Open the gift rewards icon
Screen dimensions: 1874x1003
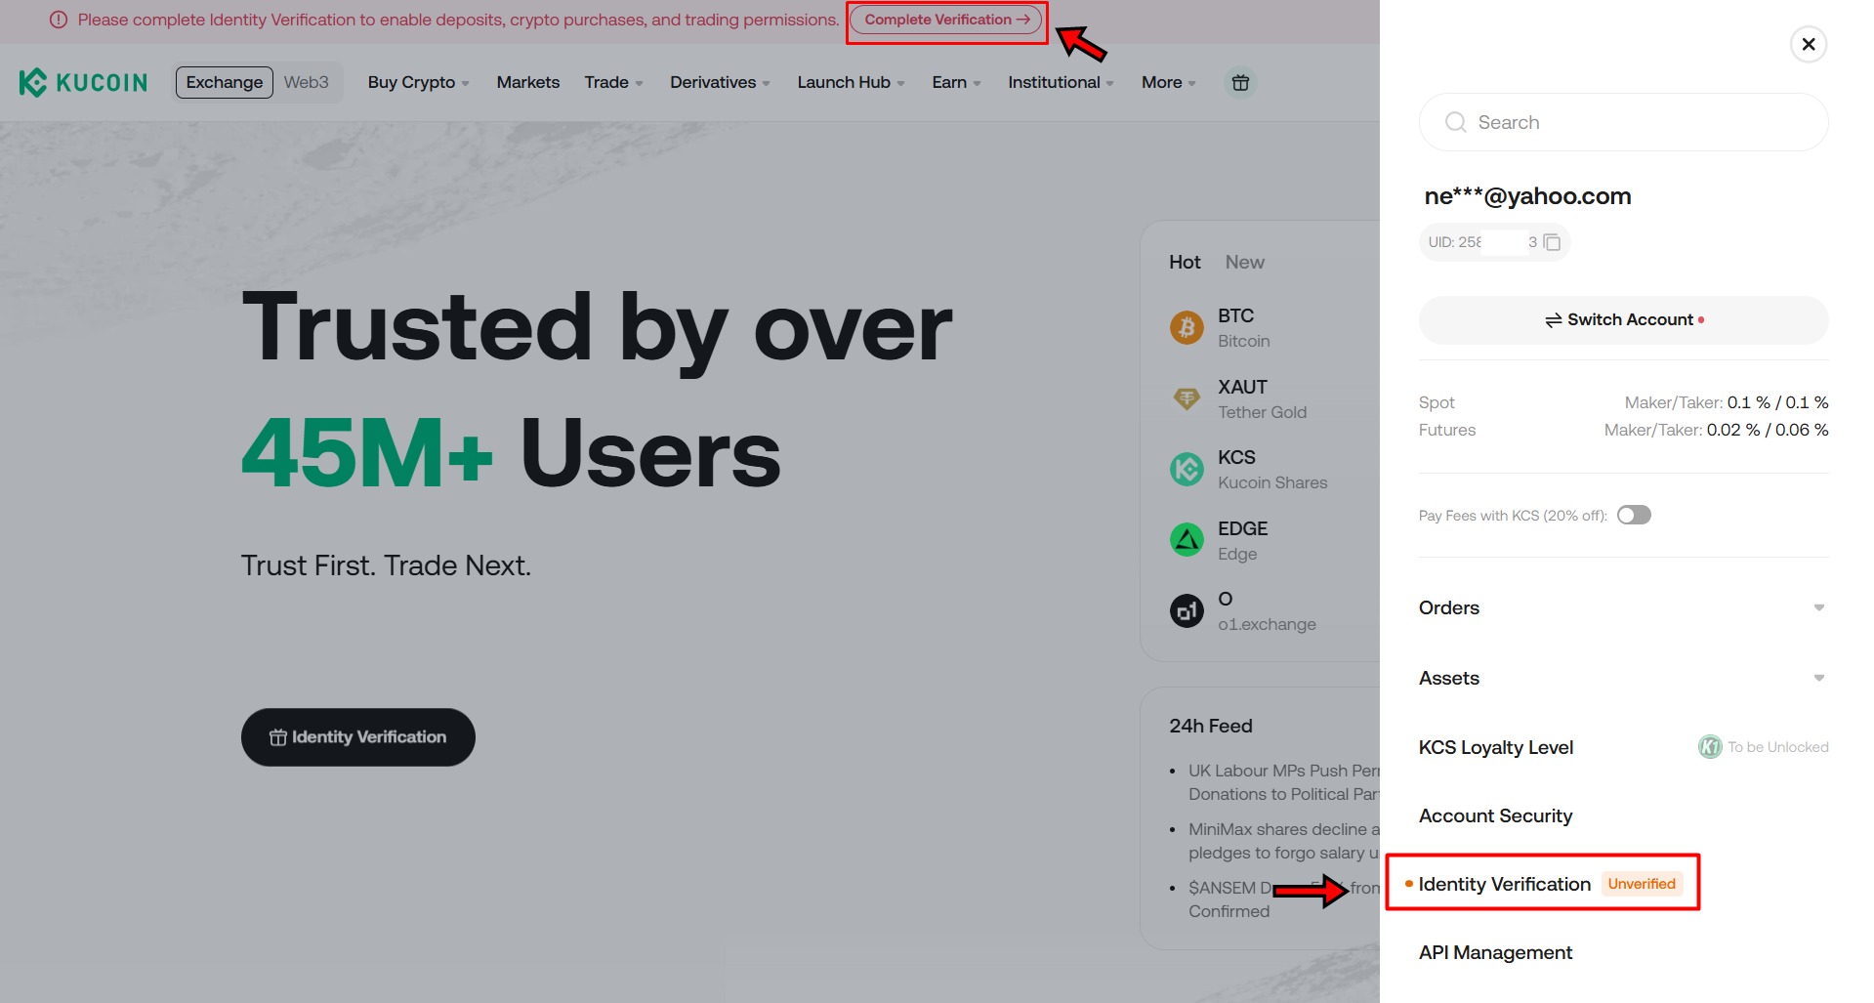point(1240,83)
